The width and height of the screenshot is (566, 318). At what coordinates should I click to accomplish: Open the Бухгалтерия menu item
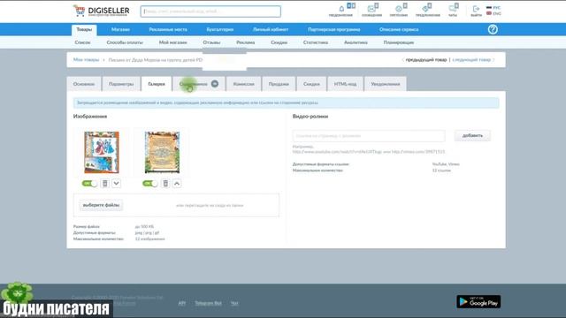pos(220,29)
